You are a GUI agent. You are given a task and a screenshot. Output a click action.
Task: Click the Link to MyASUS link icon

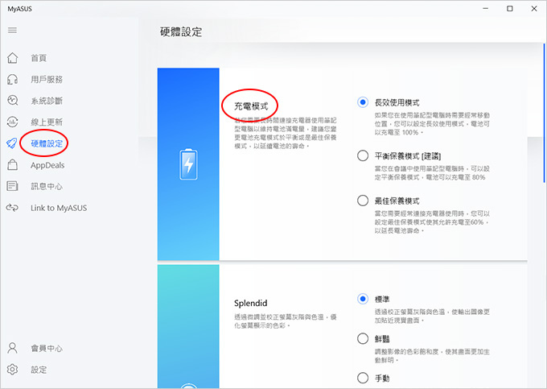[12, 208]
